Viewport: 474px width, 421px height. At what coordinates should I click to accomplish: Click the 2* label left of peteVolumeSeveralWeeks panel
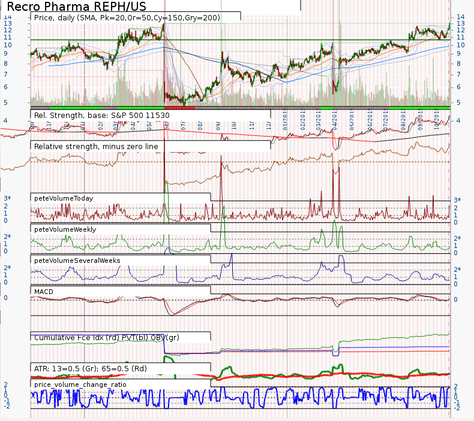[x=7, y=268]
